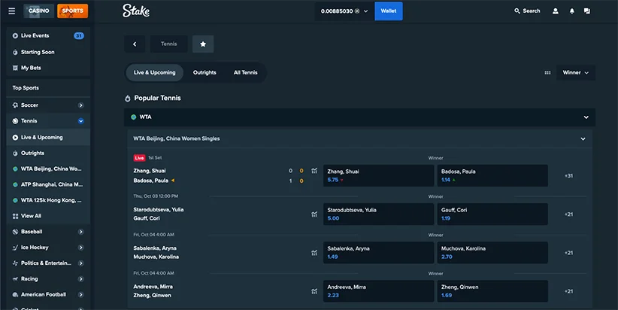Select Outrights in the sidebar
Screen dimensions: 618x310
[48, 153]
